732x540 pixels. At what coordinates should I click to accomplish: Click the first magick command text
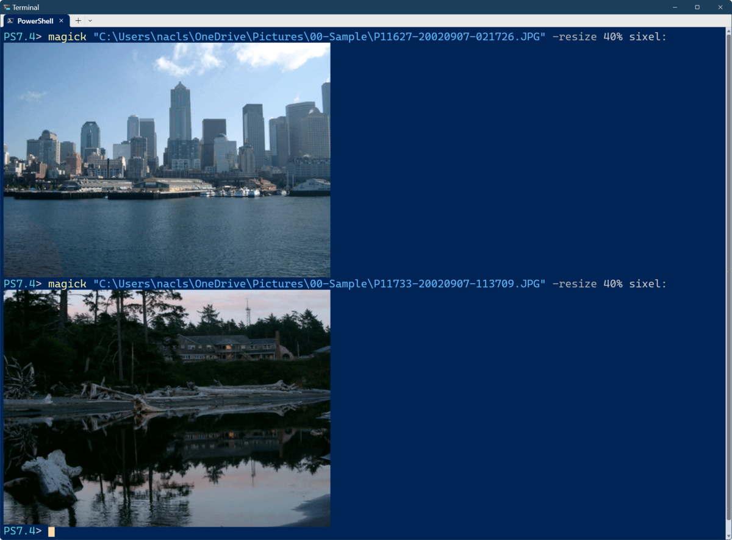point(67,37)
